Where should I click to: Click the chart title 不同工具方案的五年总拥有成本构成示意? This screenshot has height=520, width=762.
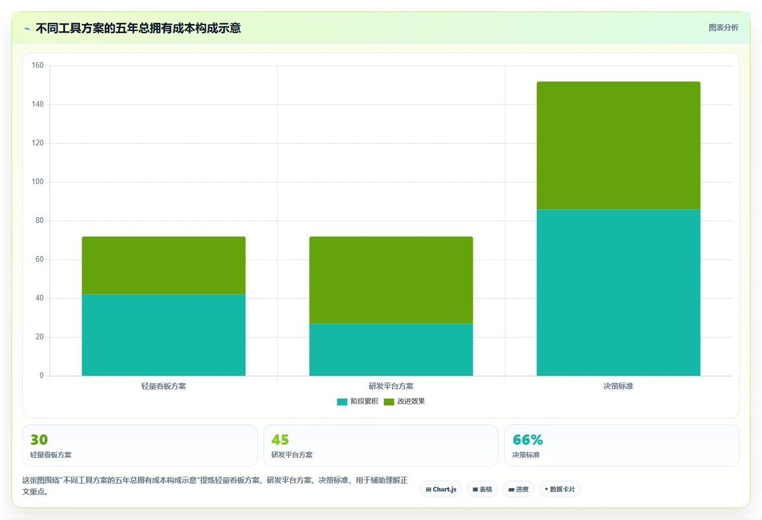pyautogui.click(x=138, y=28)
